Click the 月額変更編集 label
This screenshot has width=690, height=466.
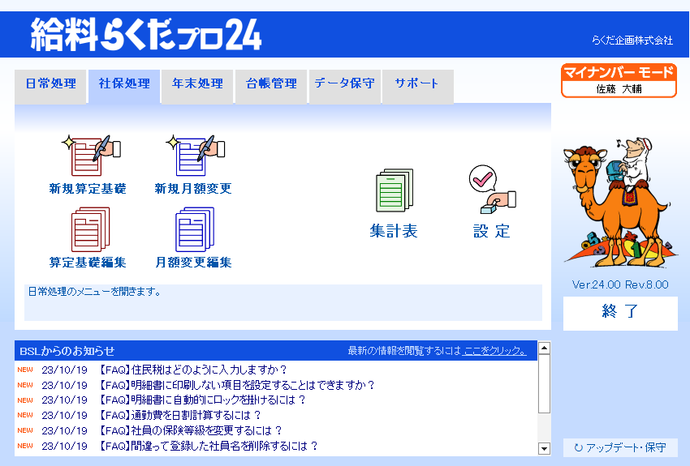pos(193,263)
